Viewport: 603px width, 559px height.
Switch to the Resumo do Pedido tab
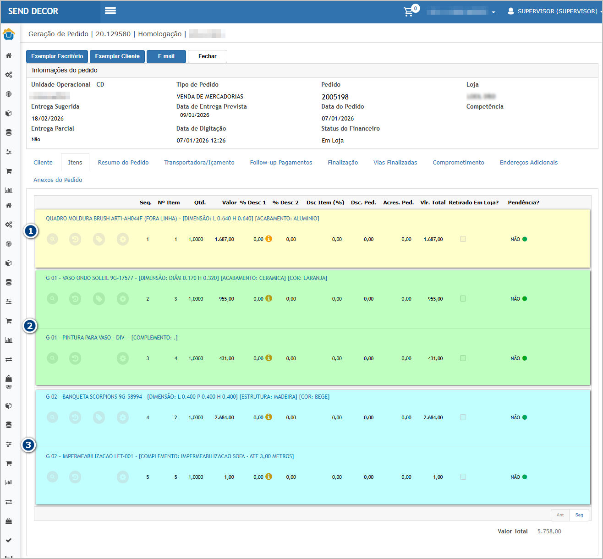point(123,163)
